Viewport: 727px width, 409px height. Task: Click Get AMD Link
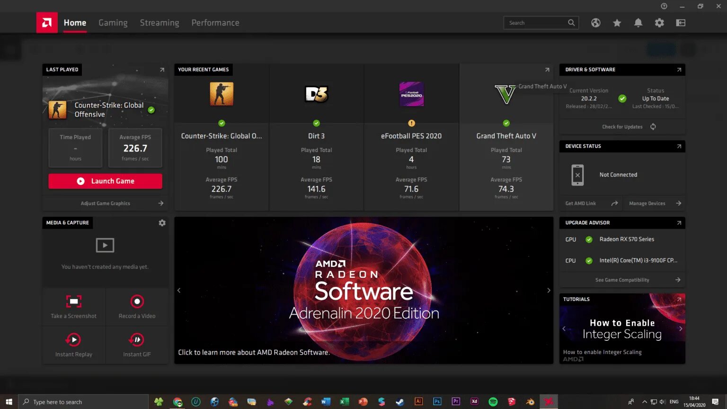tap(581, 204)
